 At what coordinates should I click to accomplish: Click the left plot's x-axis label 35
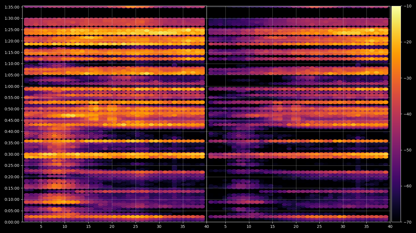click(x=183, y=227)
